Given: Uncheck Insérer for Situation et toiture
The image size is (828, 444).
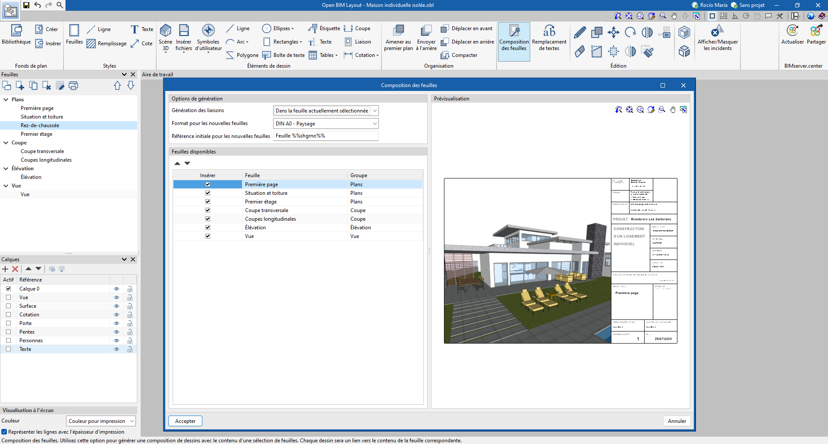Looking at the screenshot, I should tap(208, 193).
